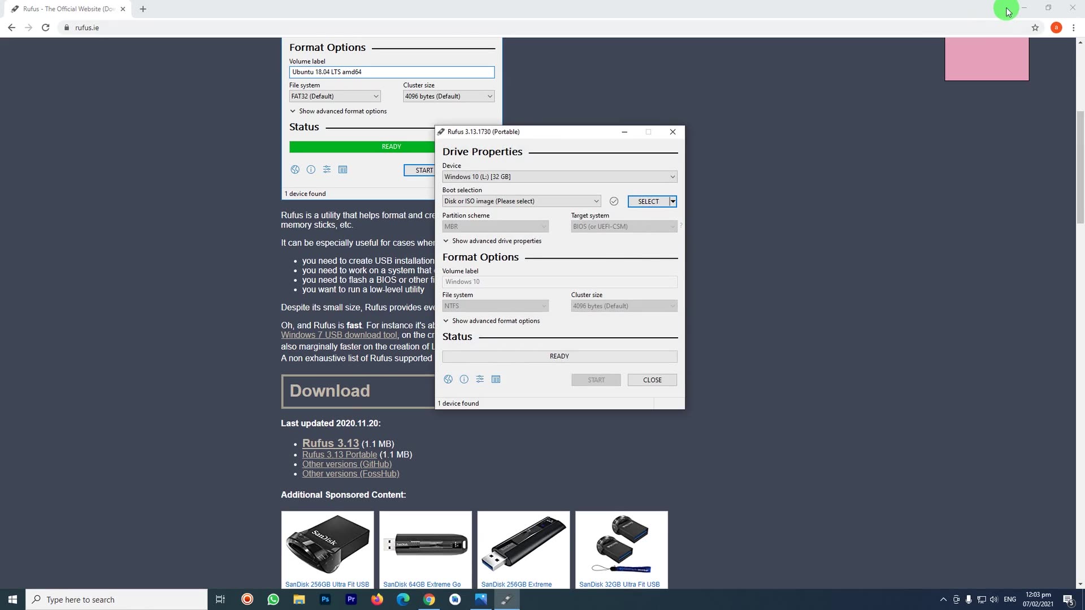The width and height of the screenshot is (1085, 610).
Task: Open the Boot selection dropdown
Action: pyautogui.click(x=520, y=202)
